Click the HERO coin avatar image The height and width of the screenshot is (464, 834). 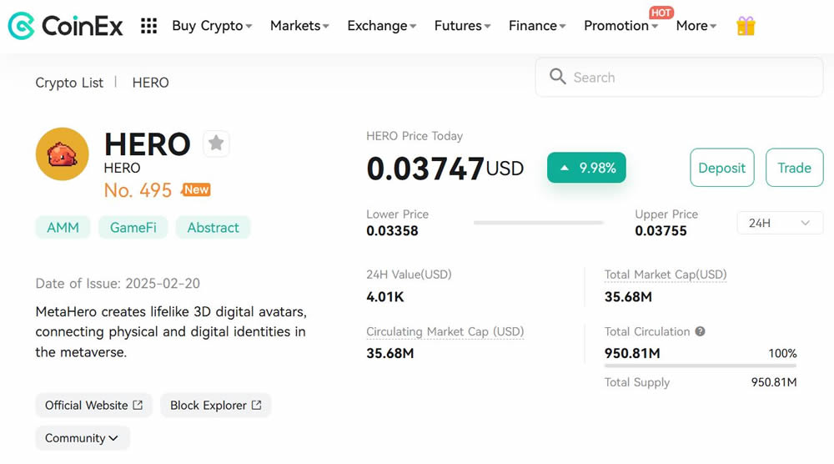(62, 154)
